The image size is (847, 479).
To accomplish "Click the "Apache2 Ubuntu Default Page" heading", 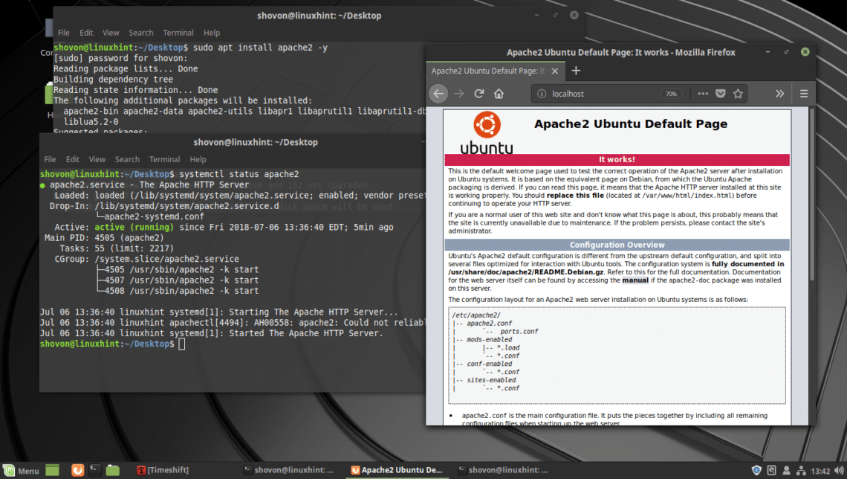I will point(630,123).
